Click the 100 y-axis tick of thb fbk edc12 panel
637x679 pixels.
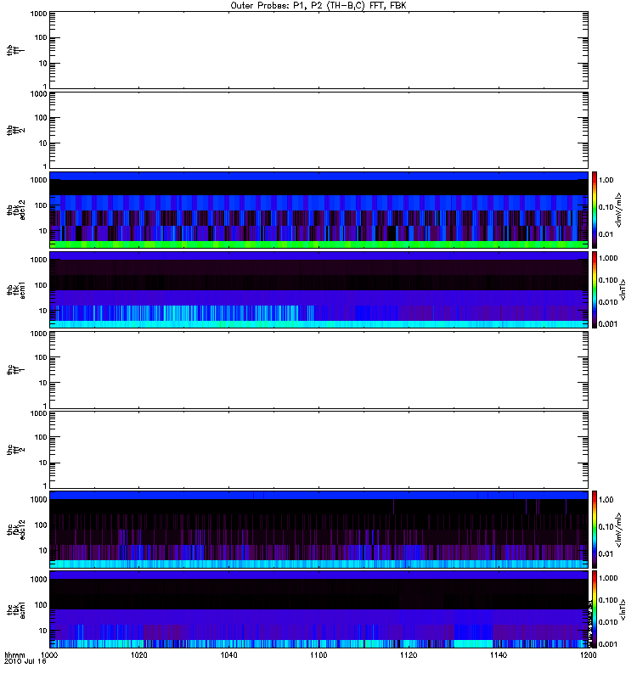tap(41, 205)
